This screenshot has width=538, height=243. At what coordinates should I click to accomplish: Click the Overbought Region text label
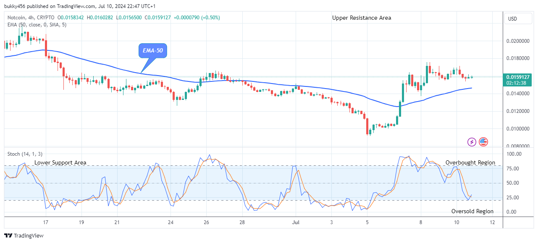tap(470, 162)
